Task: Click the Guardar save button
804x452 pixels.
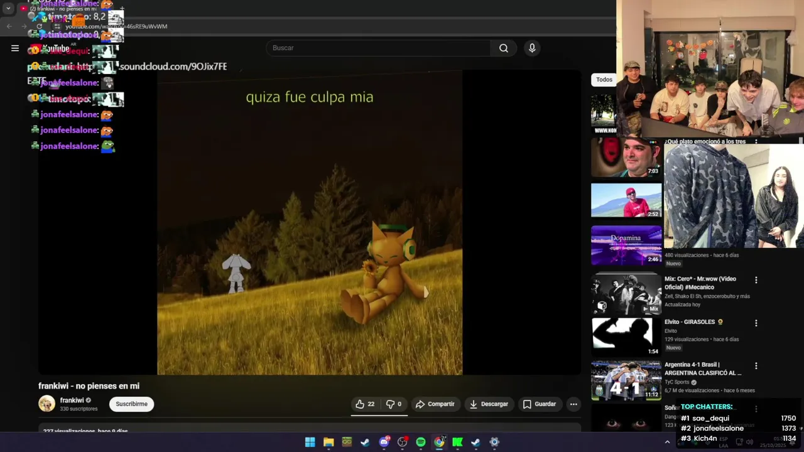Action: pos(540,404)
